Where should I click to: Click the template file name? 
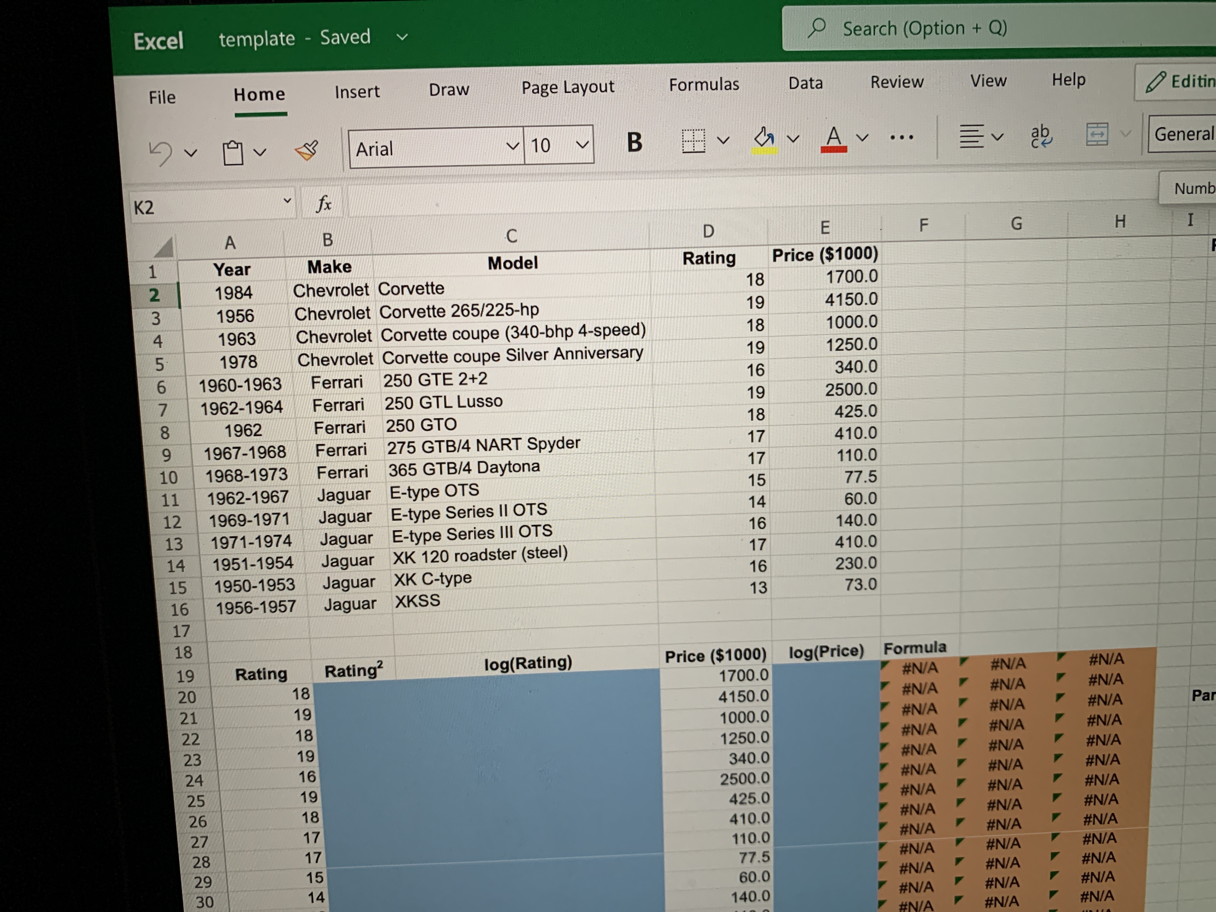click(x=257, y=39)
